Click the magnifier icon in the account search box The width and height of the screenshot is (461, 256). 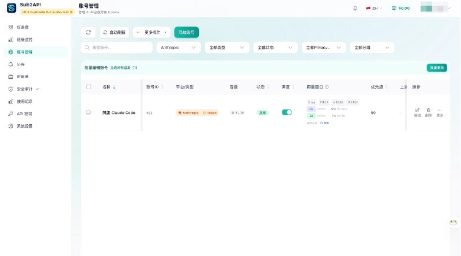click(x=87, y=48)
